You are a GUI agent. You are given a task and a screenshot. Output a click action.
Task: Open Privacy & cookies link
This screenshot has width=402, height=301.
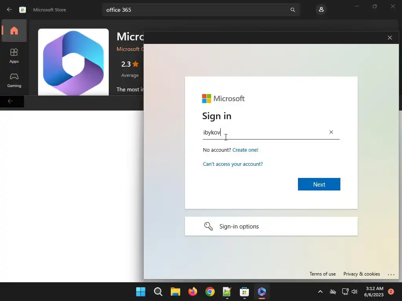click(x=362, y=274)
